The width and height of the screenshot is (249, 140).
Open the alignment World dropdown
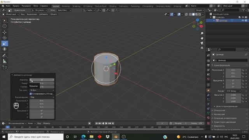(42, 97)
